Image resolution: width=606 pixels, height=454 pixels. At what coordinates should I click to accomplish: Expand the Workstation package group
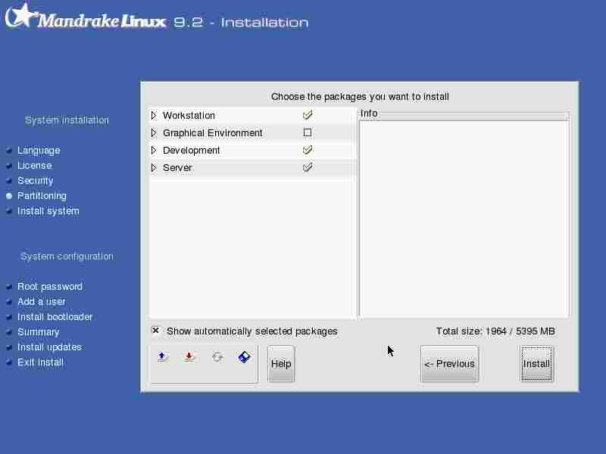tap(154, 116)
